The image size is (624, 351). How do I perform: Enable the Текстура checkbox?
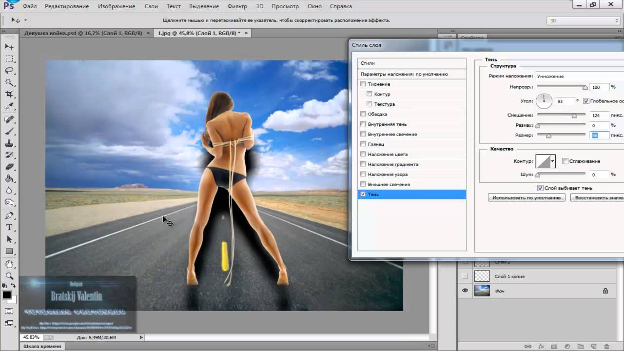pyautogui.click(x=370, y=104)
